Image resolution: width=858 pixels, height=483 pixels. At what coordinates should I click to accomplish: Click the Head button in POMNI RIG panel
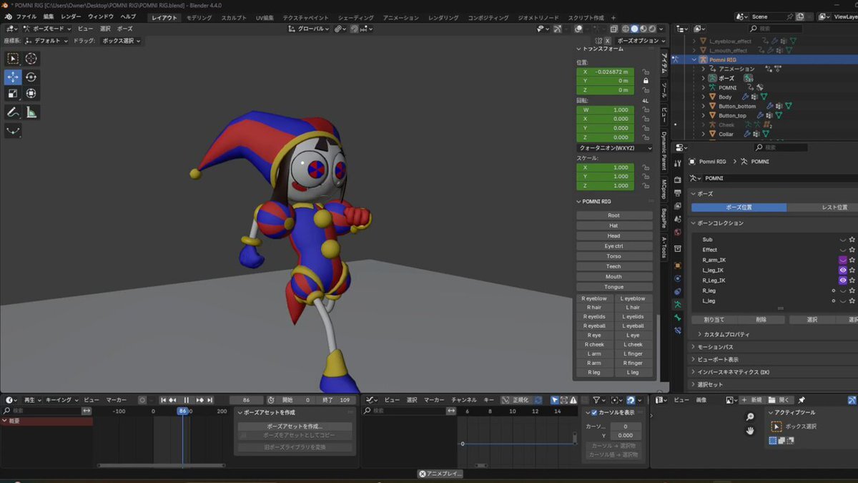(613, 236)
